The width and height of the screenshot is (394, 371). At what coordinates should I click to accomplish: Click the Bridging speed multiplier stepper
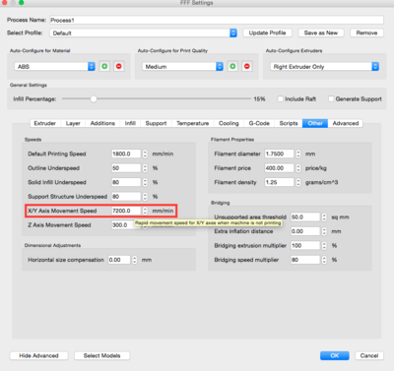point(324,260)
